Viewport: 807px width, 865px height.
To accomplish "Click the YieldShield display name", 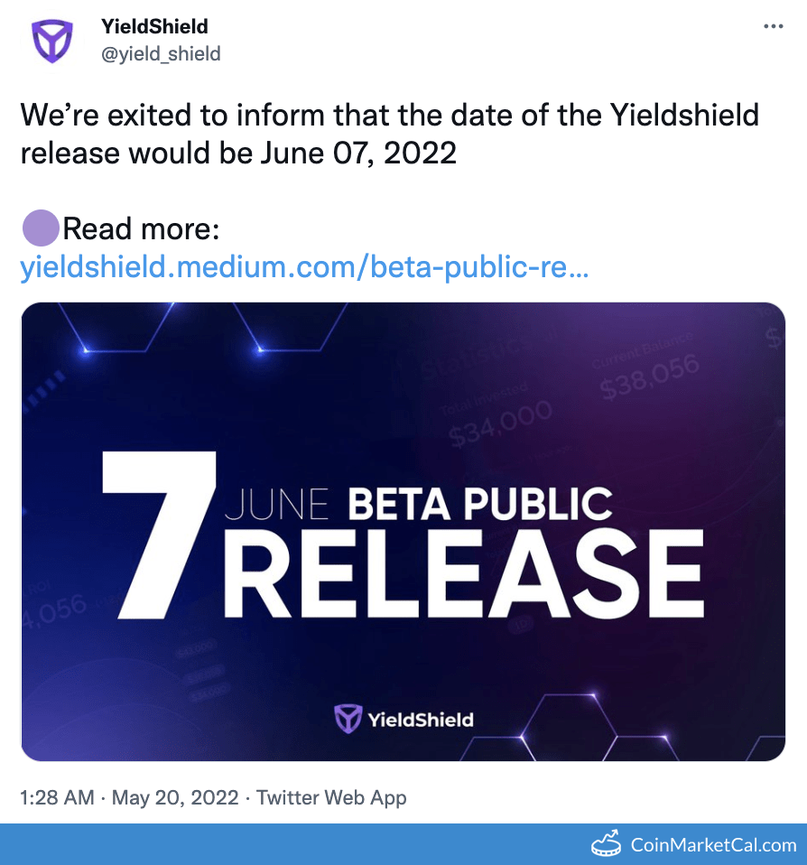I will pyautogui.click(x=155, y=27).
